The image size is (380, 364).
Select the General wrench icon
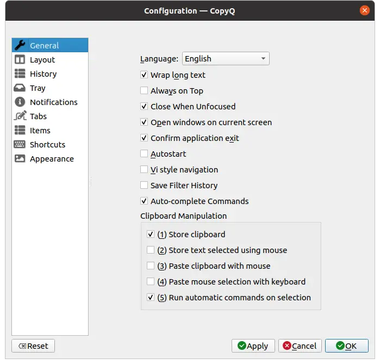pos(20,45)
